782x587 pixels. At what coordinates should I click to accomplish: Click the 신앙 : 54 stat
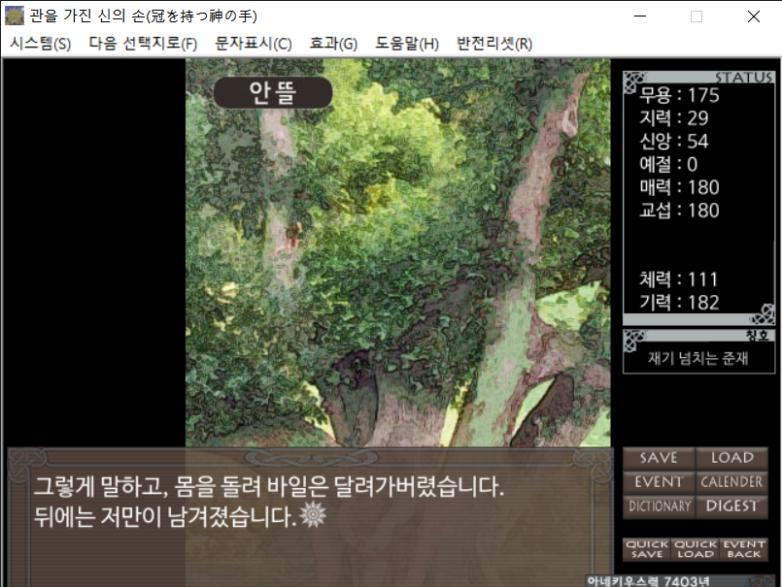(674, 142)
